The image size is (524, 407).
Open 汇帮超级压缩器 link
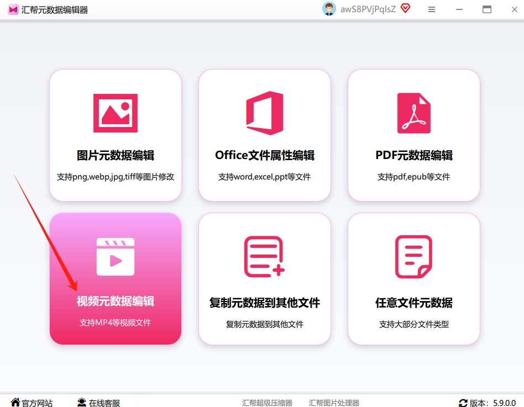[x=267, y=403]
